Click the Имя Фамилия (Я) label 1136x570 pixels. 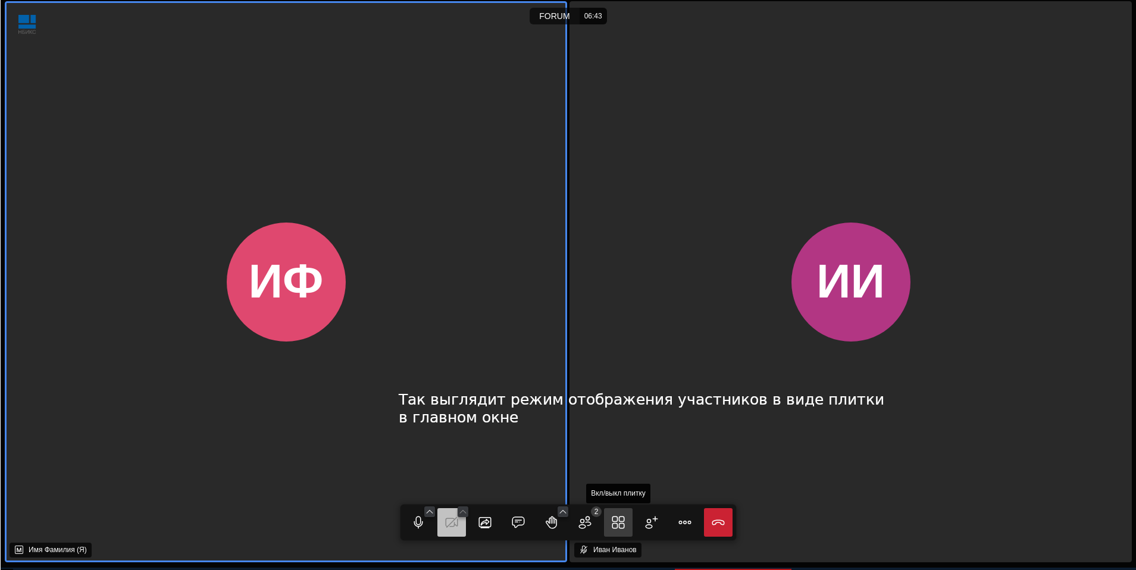click(57, 550)
